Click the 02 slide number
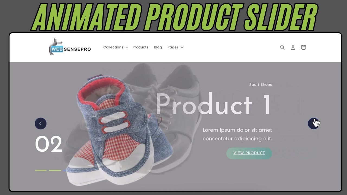This screenshot has height=195, width=347. coord(49,144)
